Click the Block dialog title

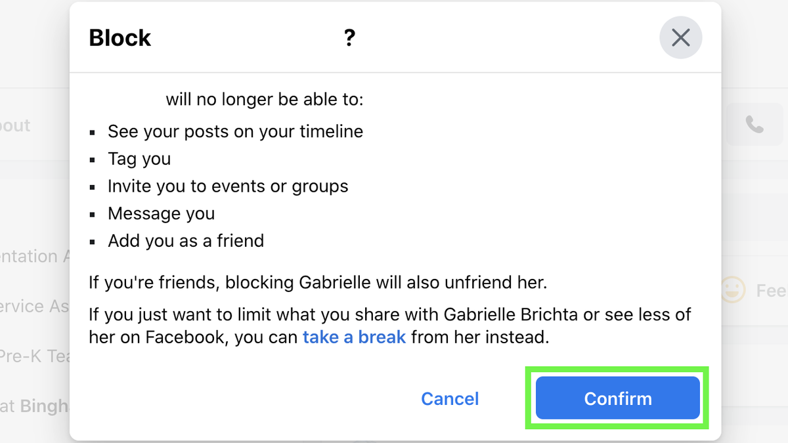[120, 37]
